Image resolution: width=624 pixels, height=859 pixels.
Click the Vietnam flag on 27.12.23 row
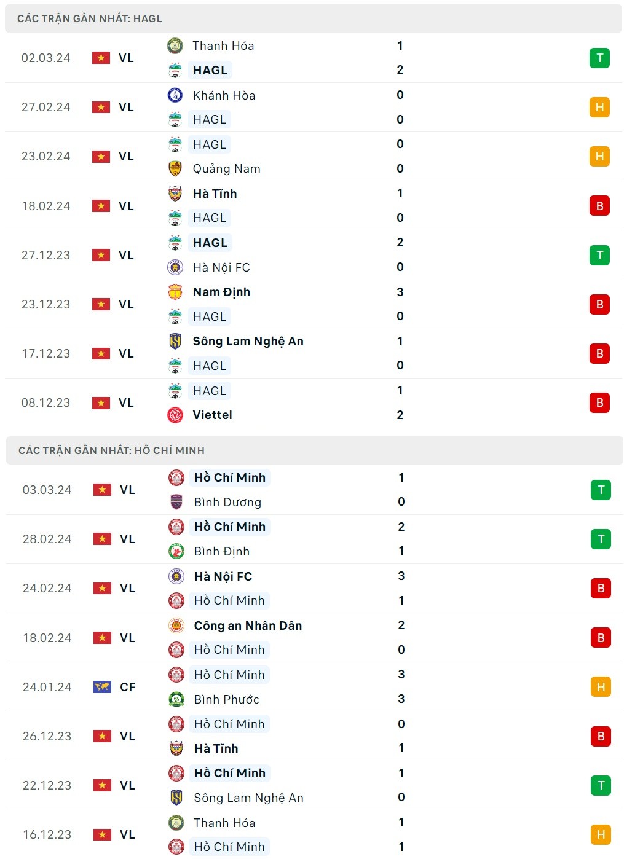tap(101, 255)
